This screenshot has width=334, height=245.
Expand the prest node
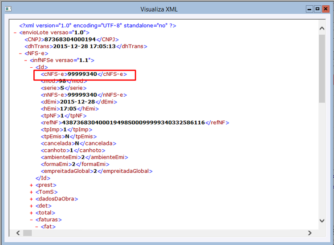[x=31, y=185]
